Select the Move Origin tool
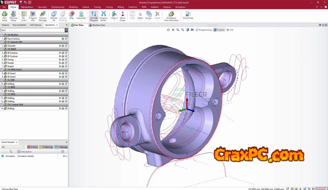Viewport: 328px width, 190px height. click(x=122, y=16)
